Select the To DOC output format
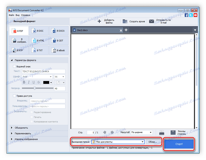Screen dimensions: 206x160 [39, 31]
